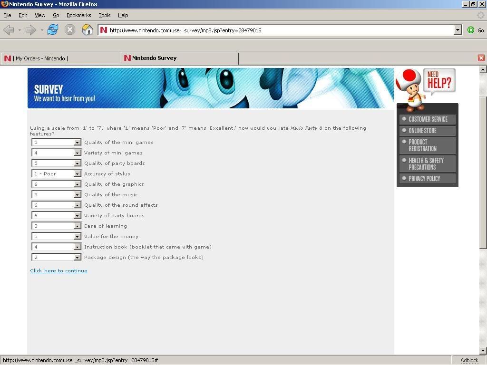The height and width of the screenshot is (365, 487).
Task: Open the Back button history dropdown arrow
Action: coord(19,30)
